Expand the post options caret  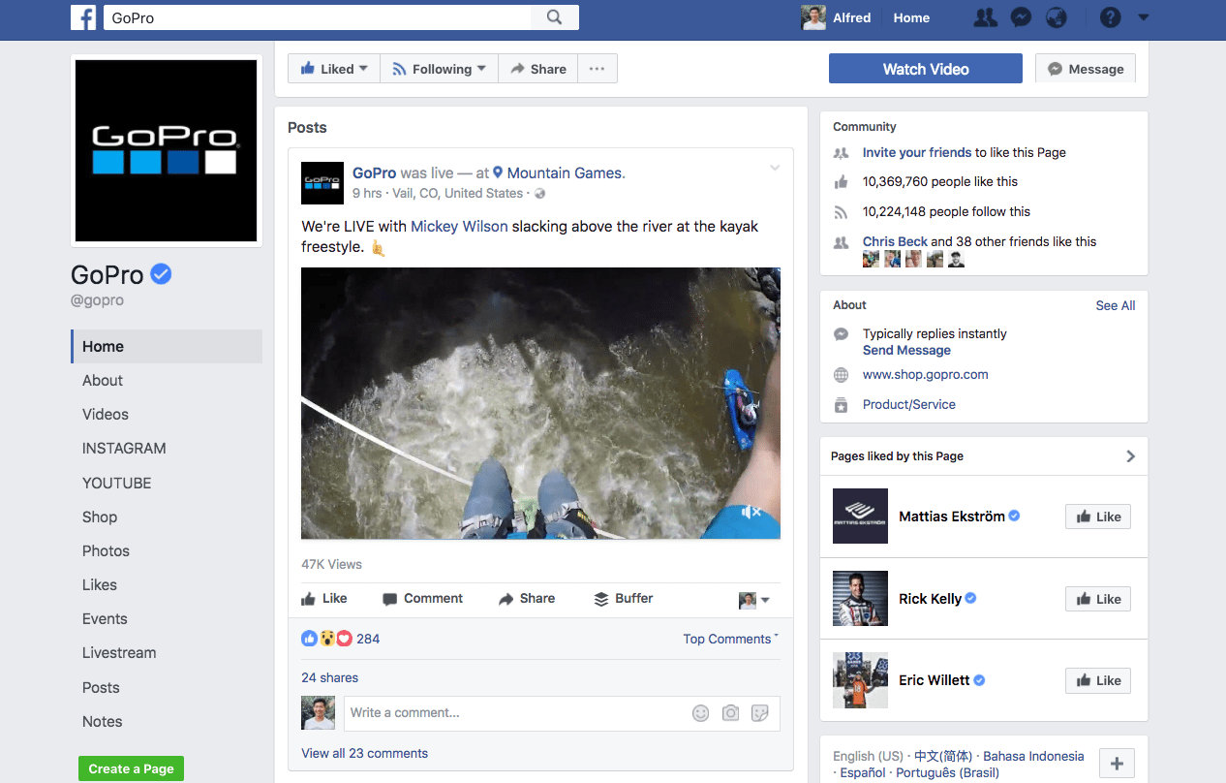click(x=774, y=168)
